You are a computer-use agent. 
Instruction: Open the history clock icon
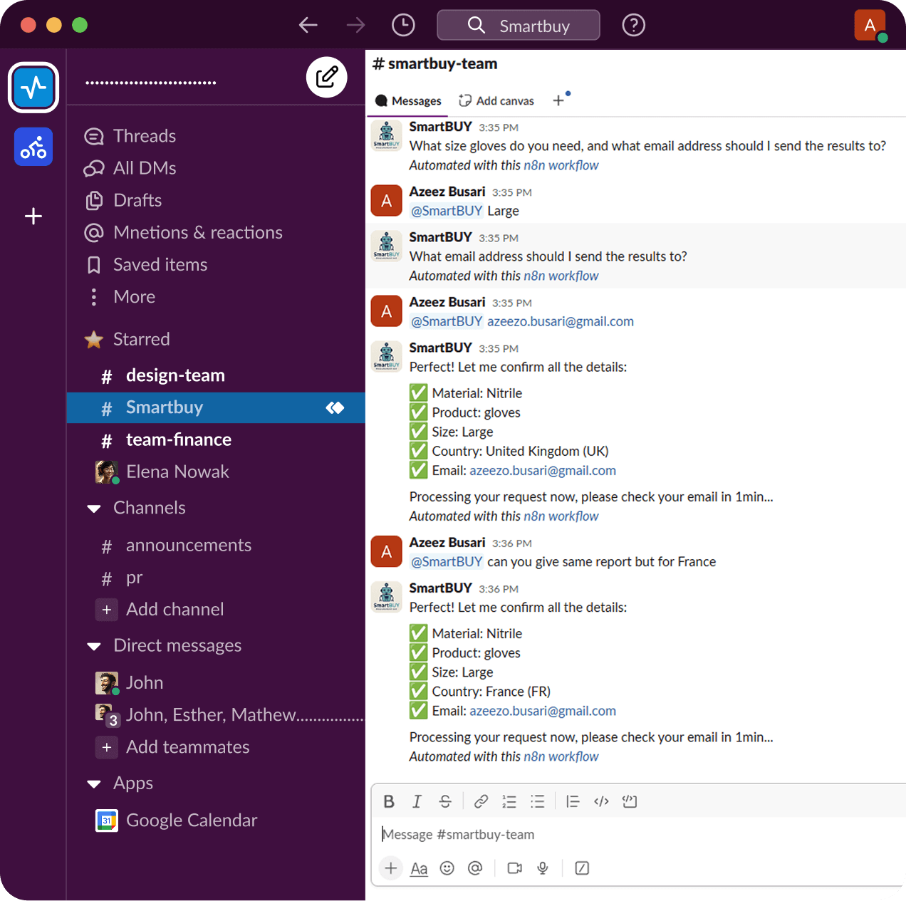pos(403,26)
